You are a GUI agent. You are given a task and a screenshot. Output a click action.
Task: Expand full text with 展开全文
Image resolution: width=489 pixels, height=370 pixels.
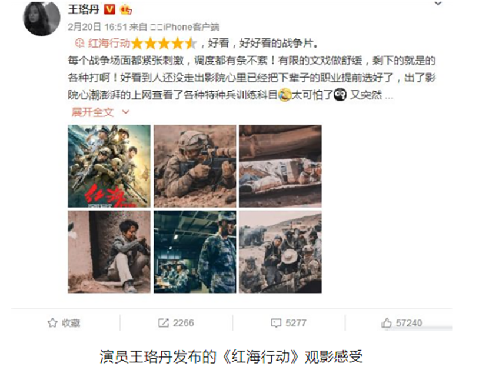(92, 112)
